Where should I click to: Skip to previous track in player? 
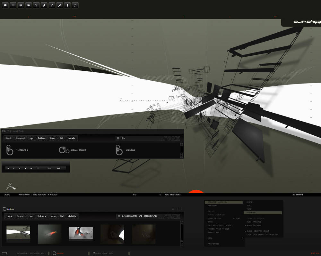point(8,168)
